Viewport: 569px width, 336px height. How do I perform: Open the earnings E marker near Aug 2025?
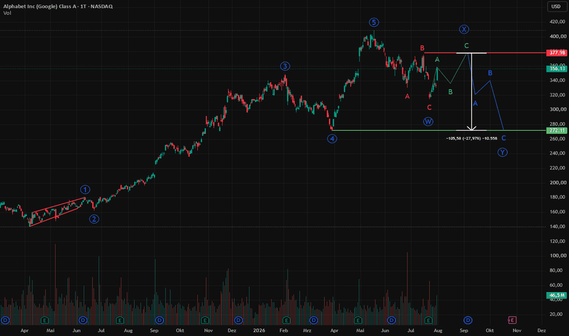click(x=120, y=320)
